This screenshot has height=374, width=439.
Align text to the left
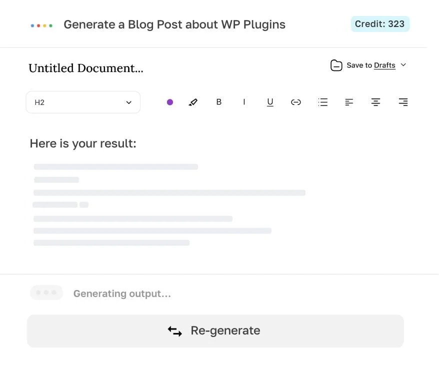tap(349, 102)
